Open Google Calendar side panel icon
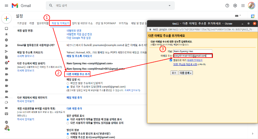The width and height of the screenshot is (258, 139). pos(253,16)
